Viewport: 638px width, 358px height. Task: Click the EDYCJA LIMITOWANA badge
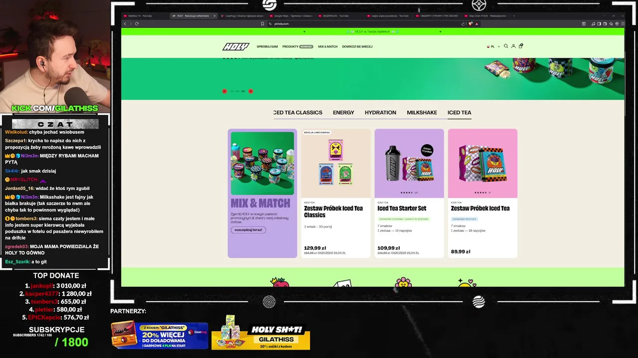point(318,133)
